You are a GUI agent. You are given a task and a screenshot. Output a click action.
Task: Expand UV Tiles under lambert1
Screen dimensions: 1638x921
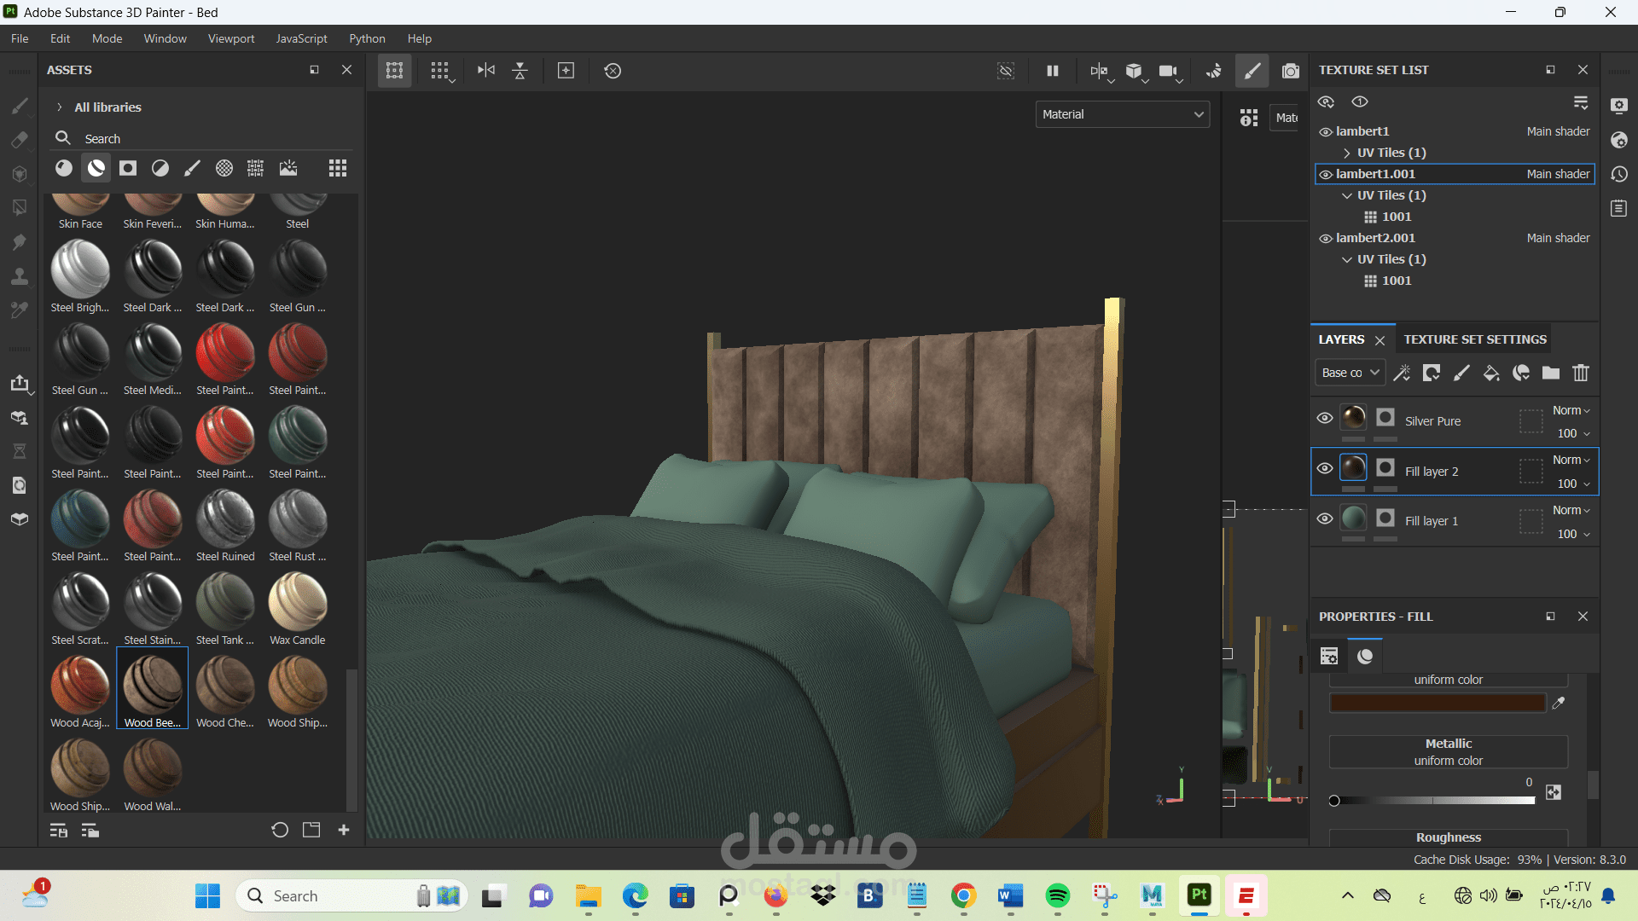click(1347, 153)
